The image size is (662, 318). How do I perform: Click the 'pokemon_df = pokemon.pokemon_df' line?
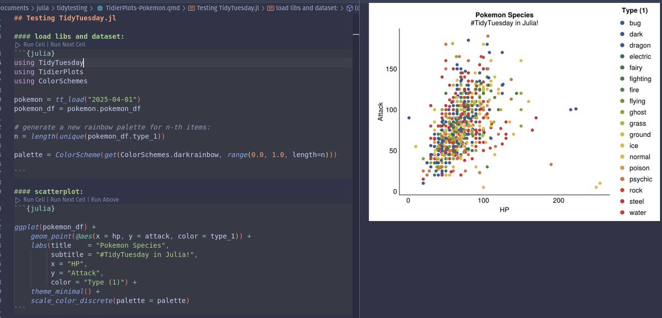tap(77, 109)
